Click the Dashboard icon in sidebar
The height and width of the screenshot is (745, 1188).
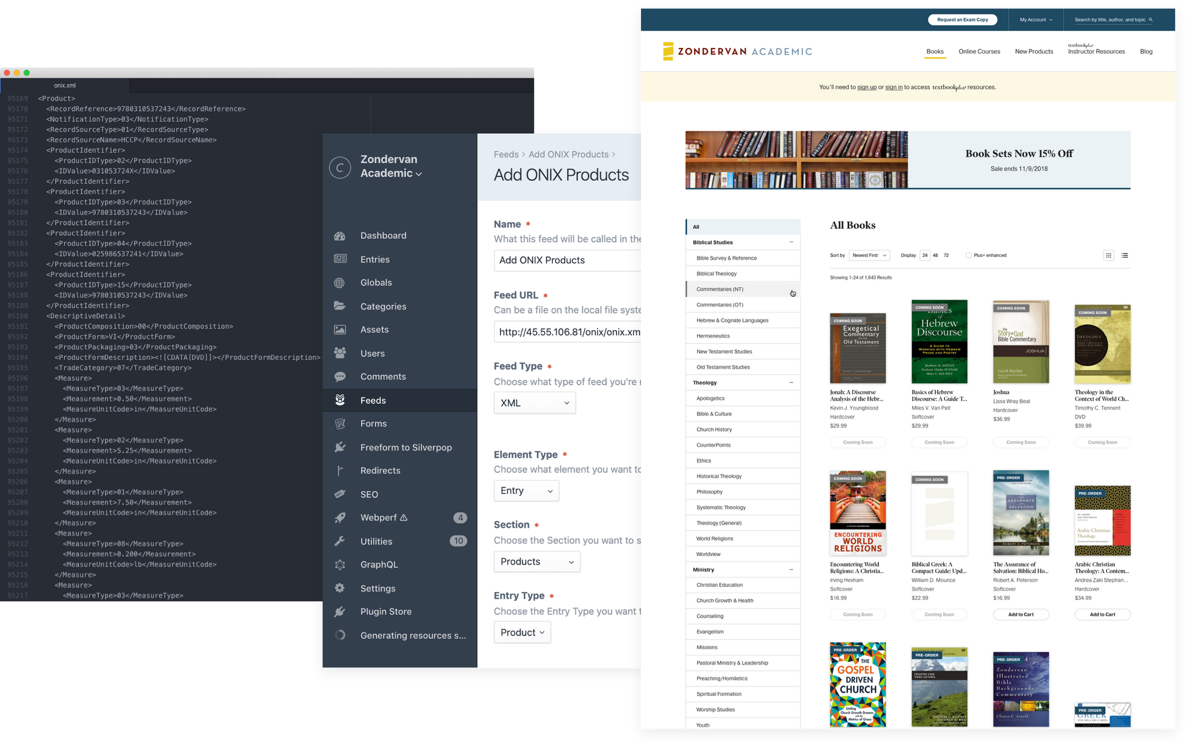click(341, 234)
